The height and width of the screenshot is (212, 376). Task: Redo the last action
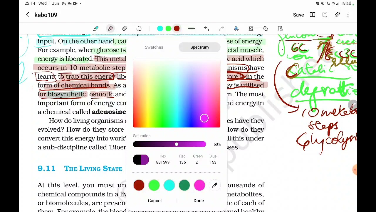[221, 29]
